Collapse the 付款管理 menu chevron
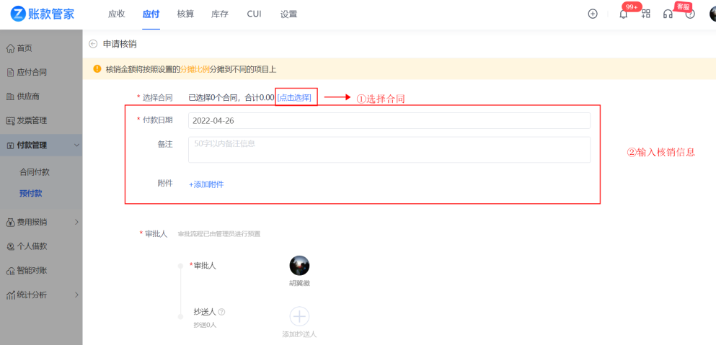The width and height of the screenshot is (716, 345). 76,145
